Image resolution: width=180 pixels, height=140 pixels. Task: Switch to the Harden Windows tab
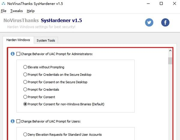point(18,40)
